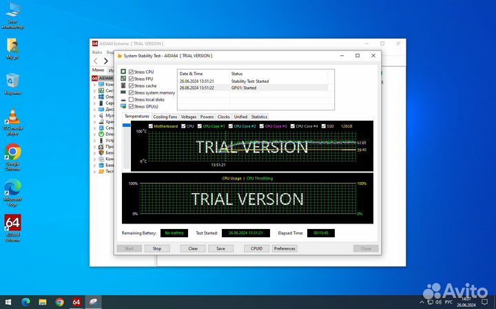Click the Clear button
496x309 pixels.
tap(193, 248)
